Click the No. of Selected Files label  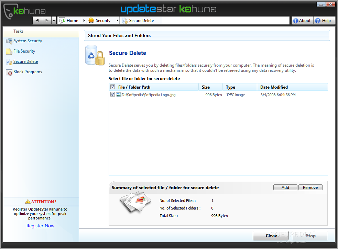click(x=178, y=201)
